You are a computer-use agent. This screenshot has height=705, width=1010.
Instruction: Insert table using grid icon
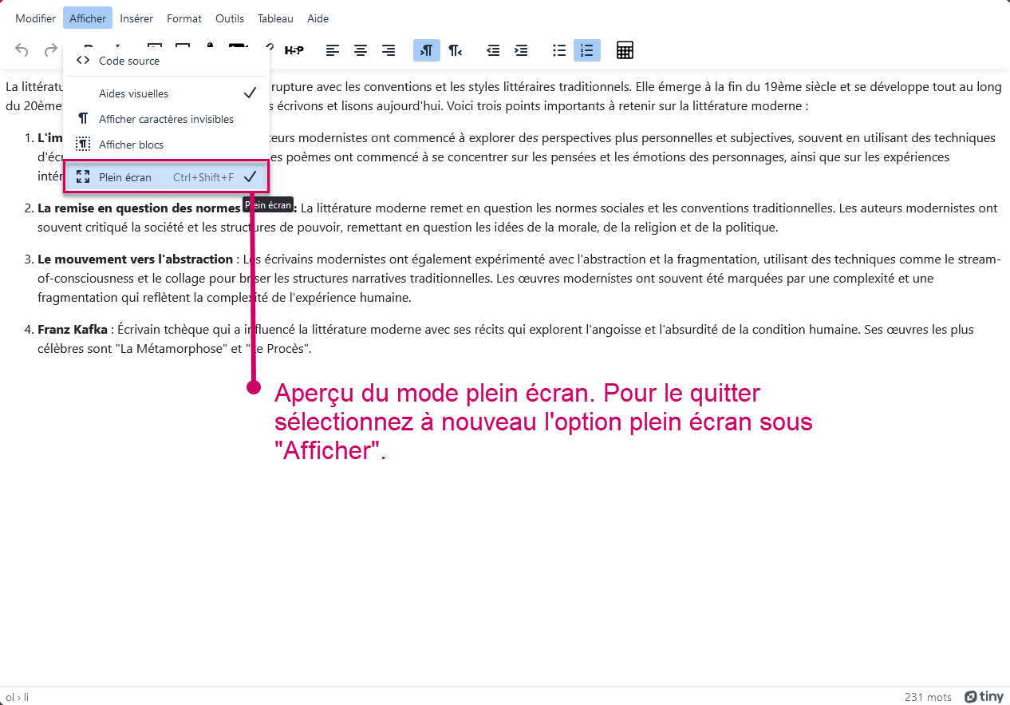tap(625, 50)
